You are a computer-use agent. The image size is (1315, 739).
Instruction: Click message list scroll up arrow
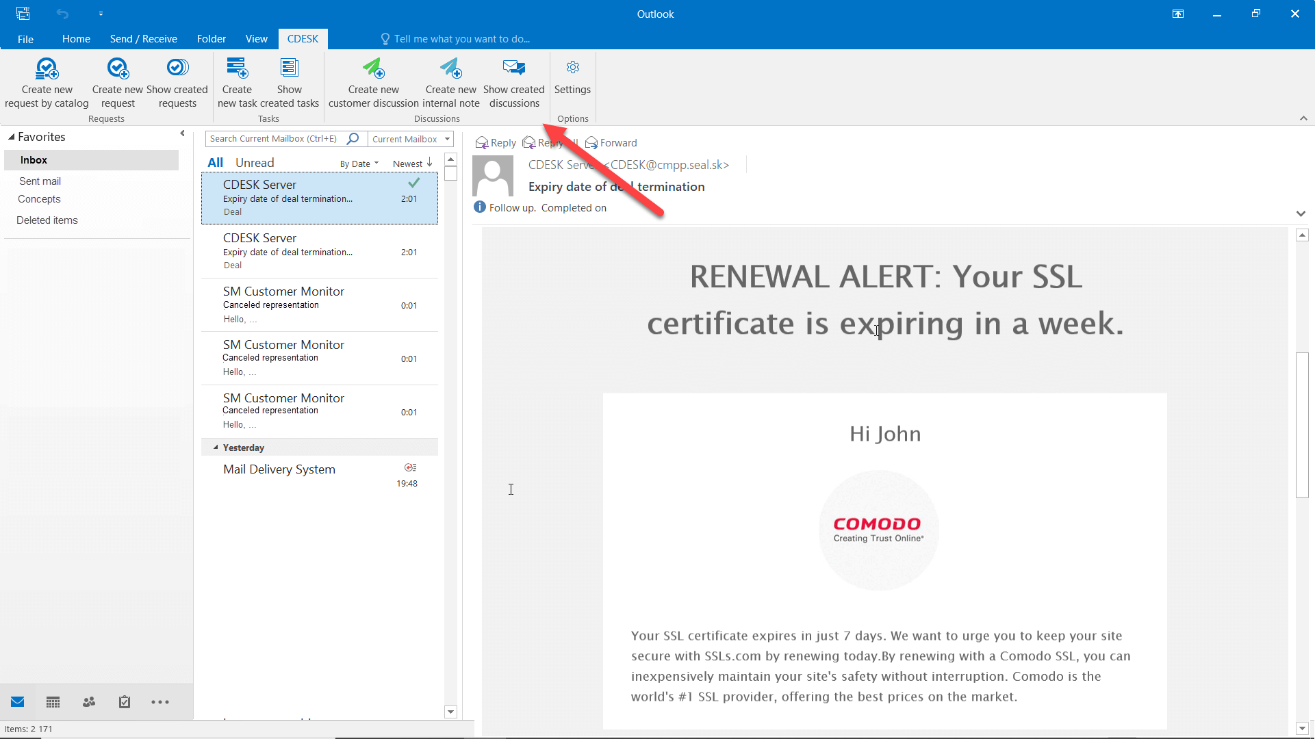(x=450, y=159)
